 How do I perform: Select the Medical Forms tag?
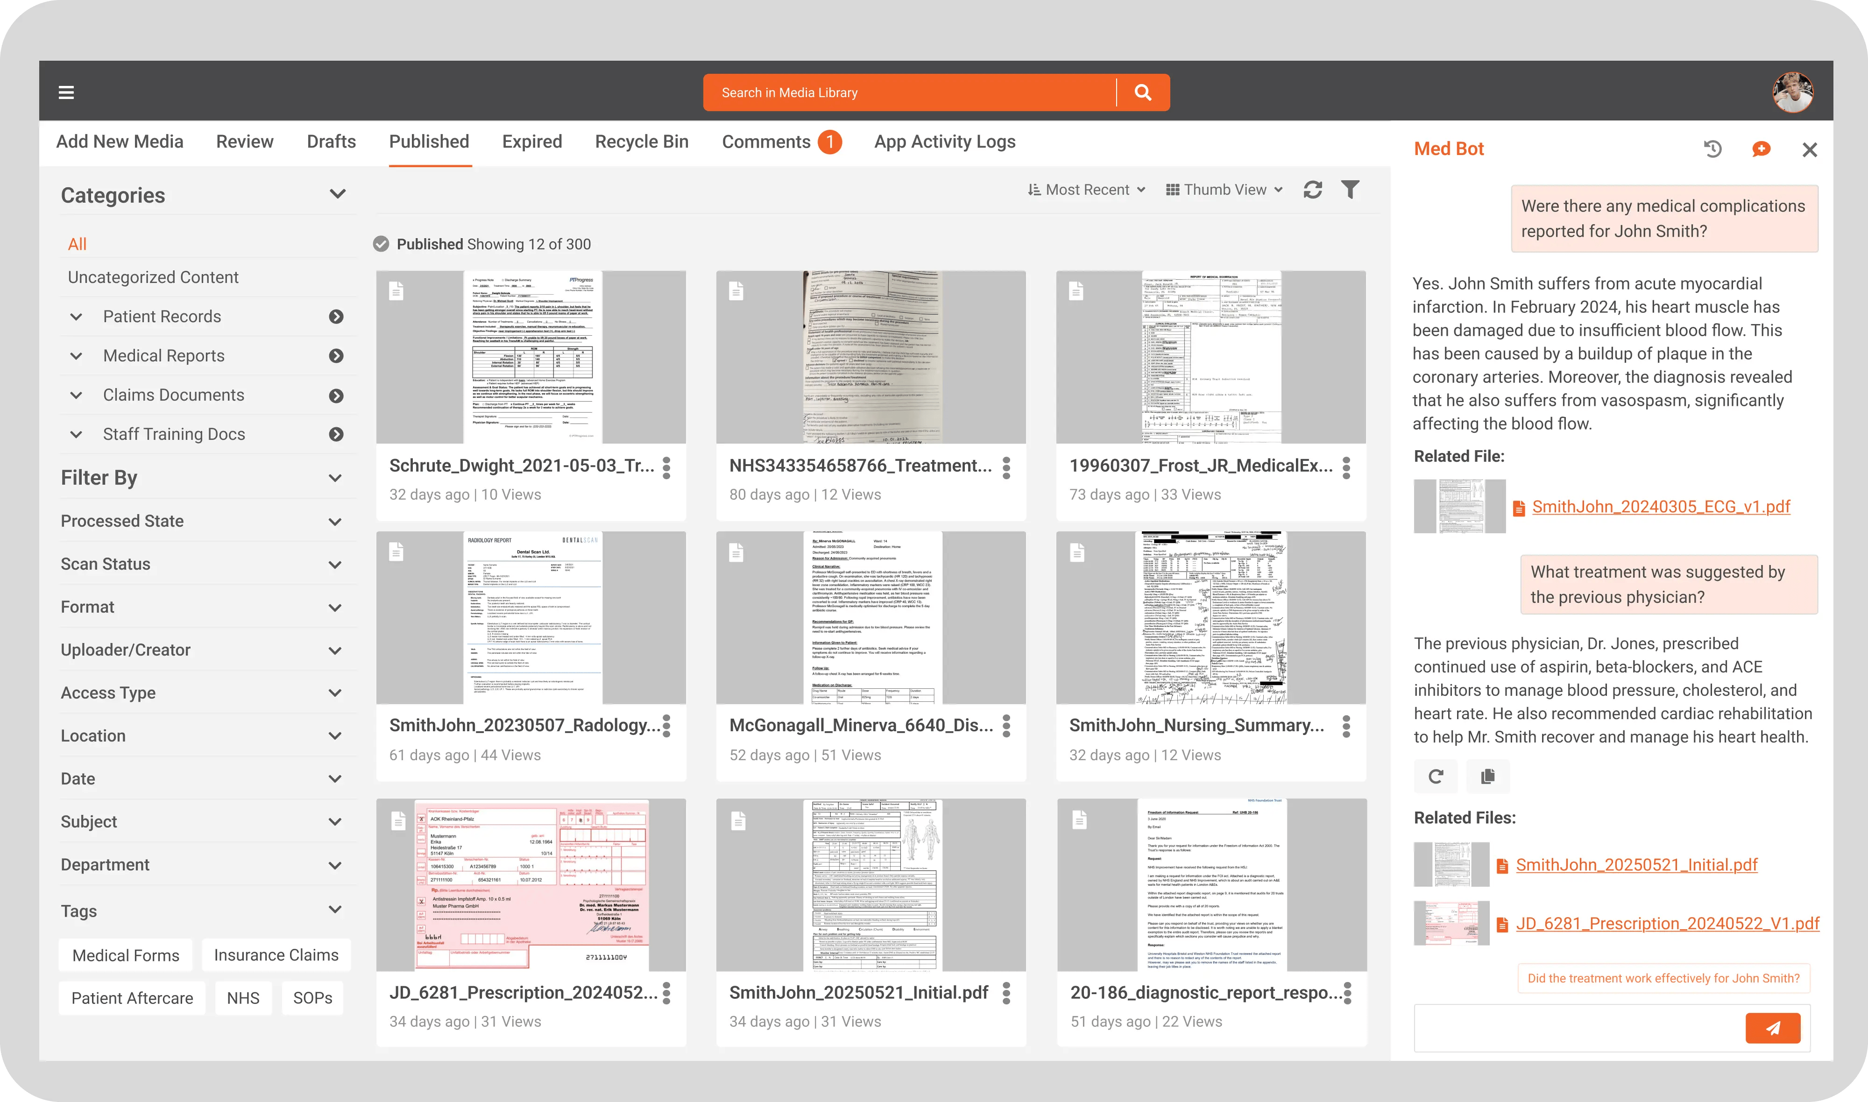(126, 956)
